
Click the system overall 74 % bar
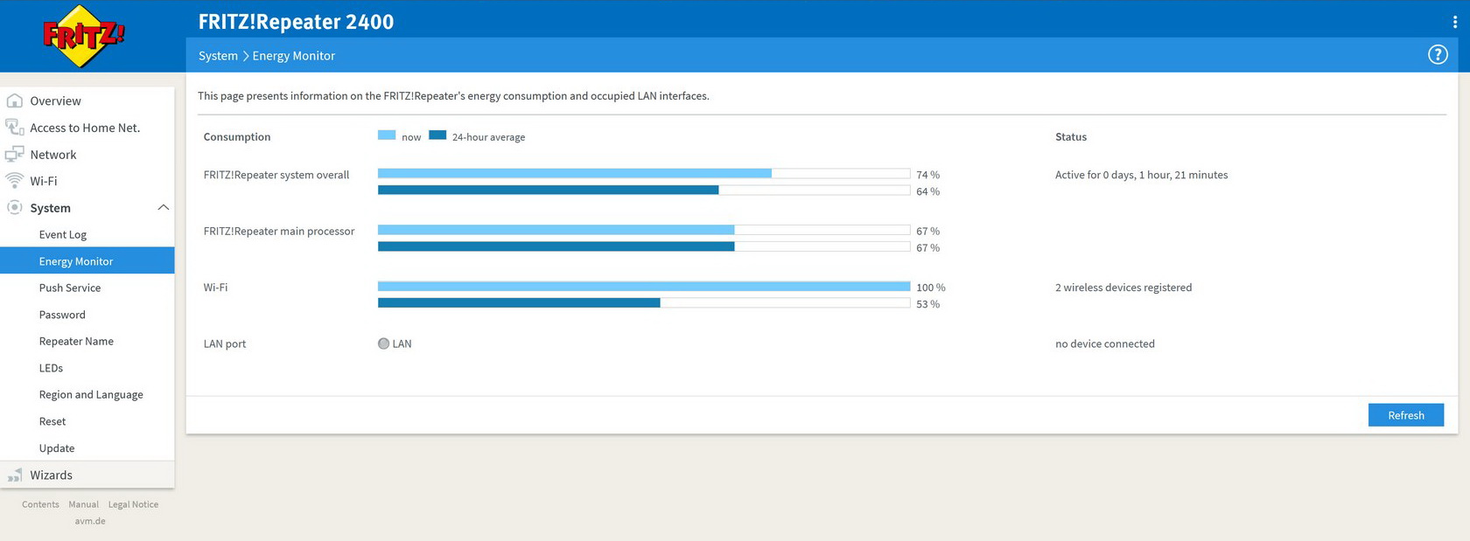coord(644,173)
